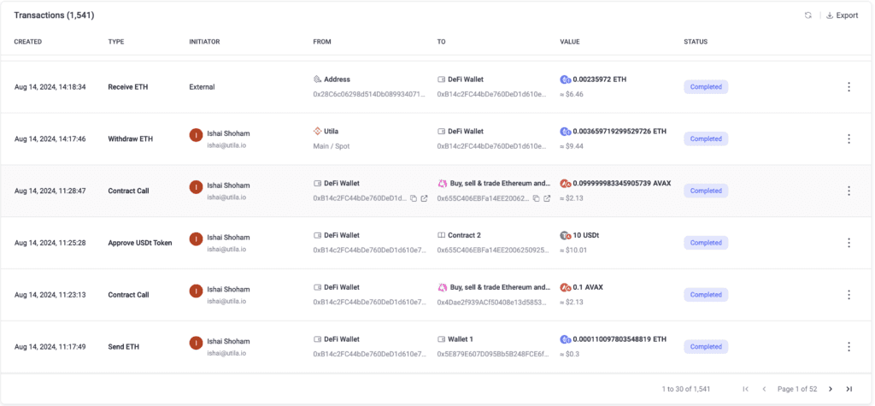Click the ≈ $10.01 fiat amount
This screenshot has height=406, width=875.
coord(573,250)
